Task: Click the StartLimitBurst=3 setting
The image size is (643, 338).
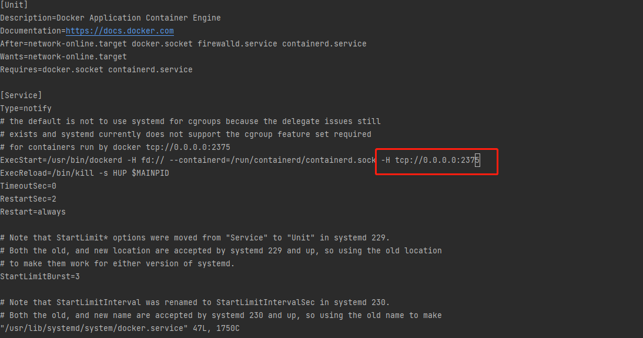Action: [40, 276]
